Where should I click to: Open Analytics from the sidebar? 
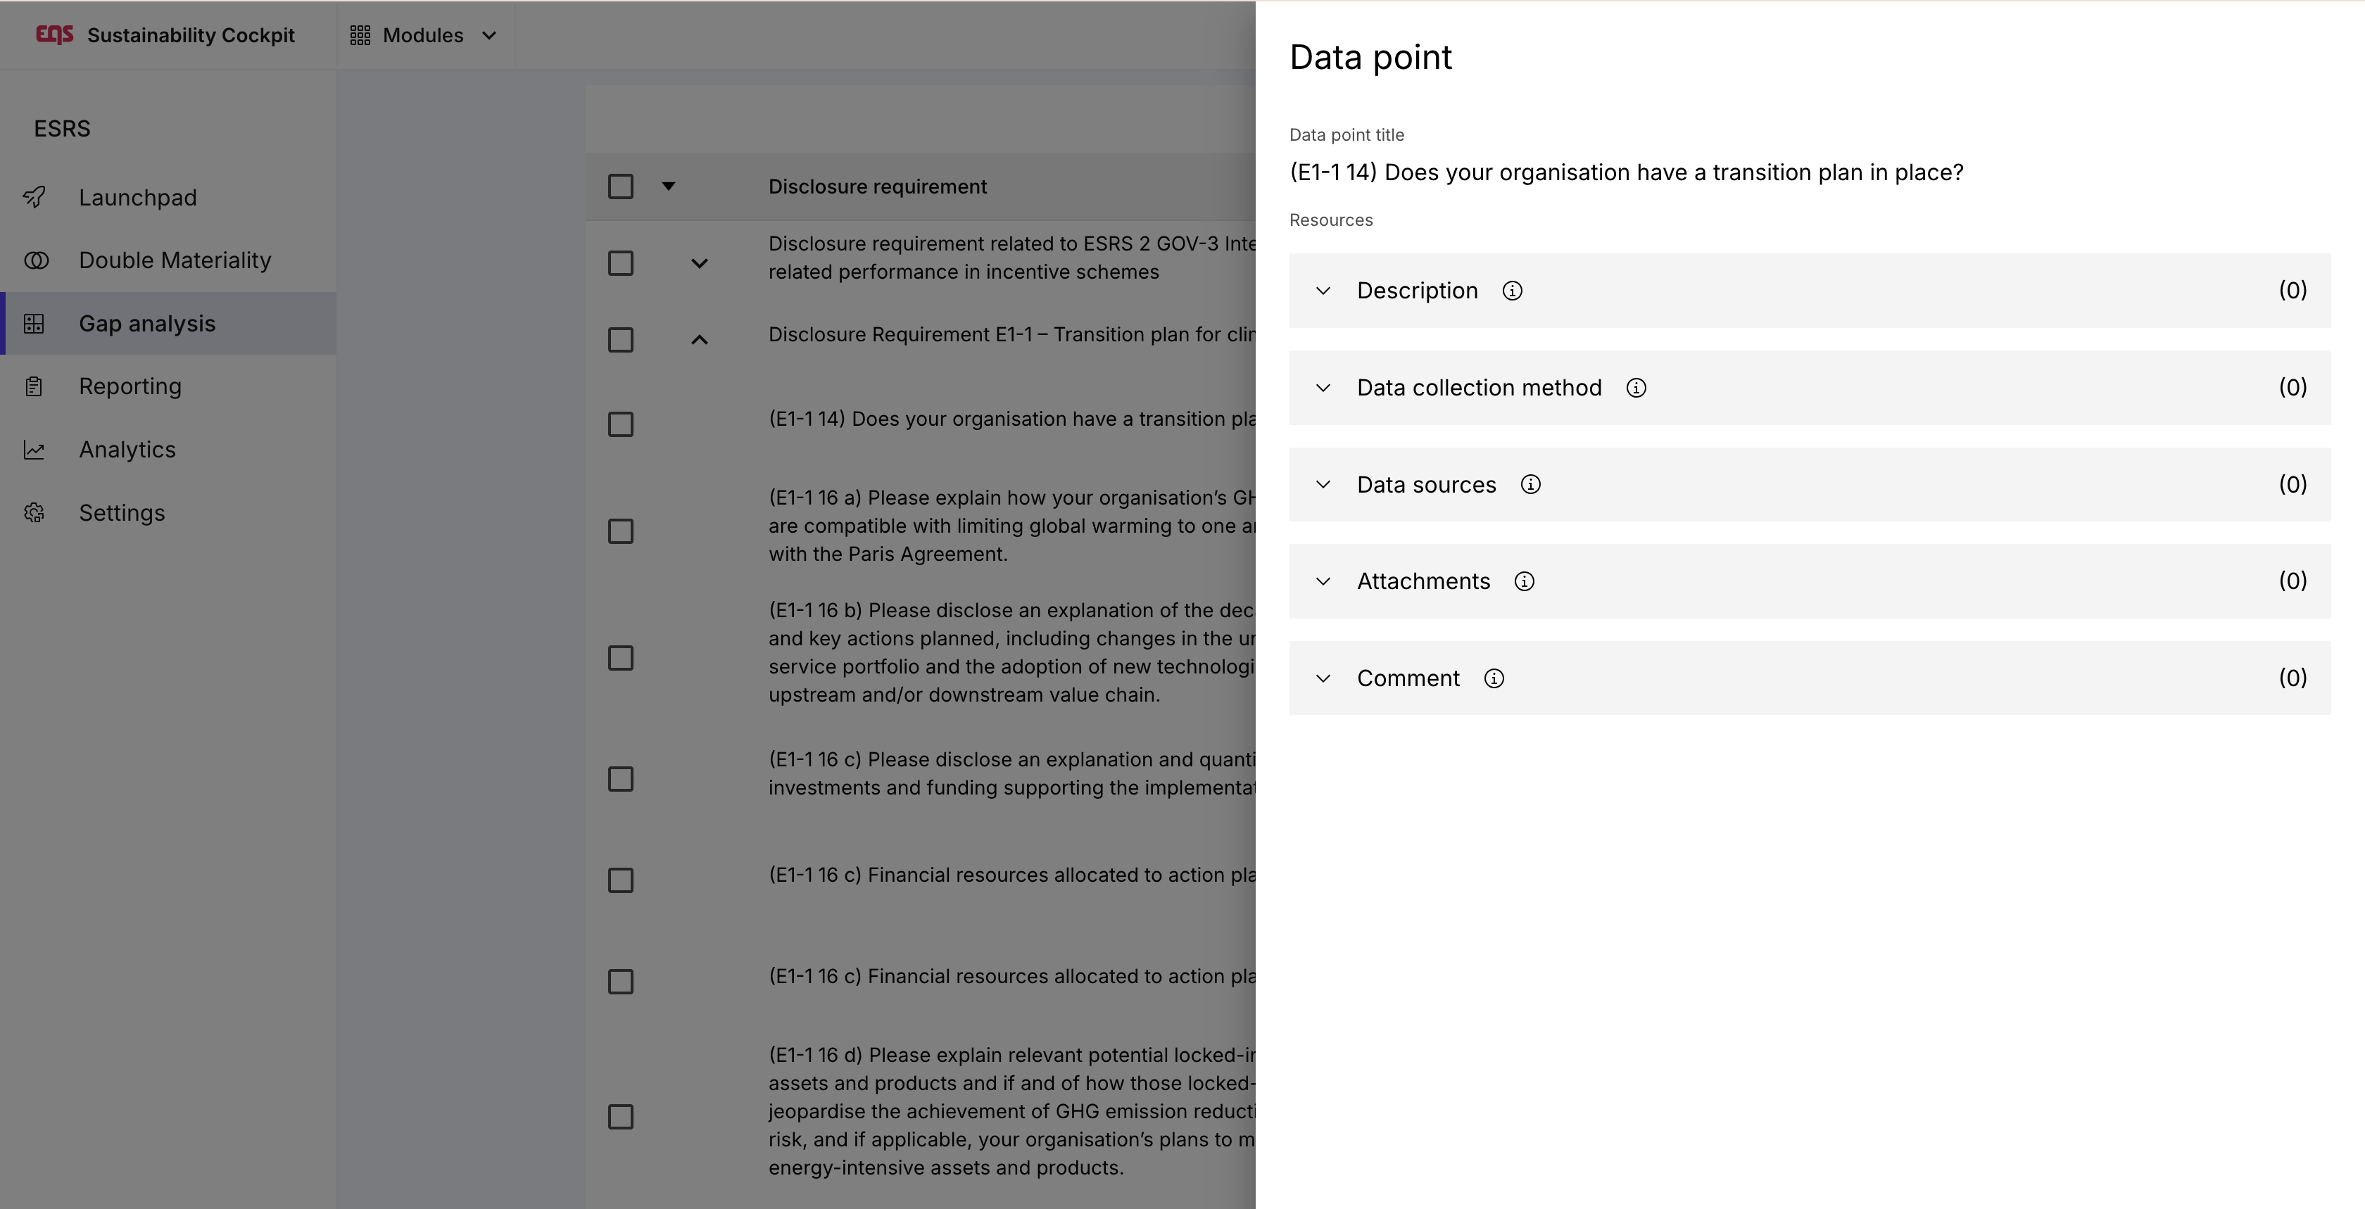coord(127,450)
